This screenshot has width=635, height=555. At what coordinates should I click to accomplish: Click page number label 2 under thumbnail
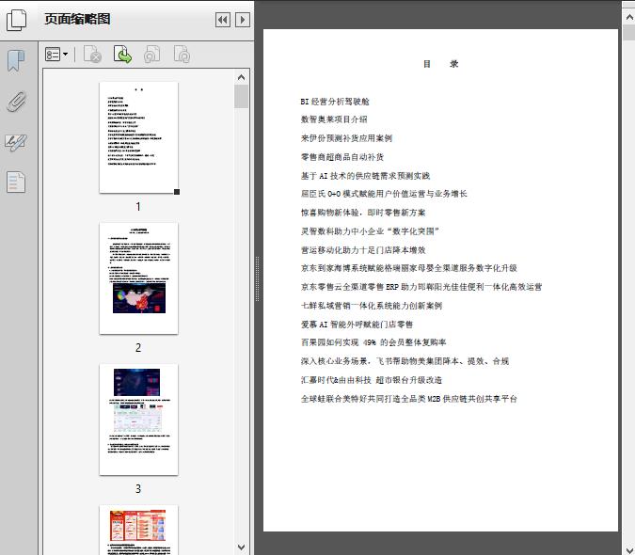tap(138, 348)
